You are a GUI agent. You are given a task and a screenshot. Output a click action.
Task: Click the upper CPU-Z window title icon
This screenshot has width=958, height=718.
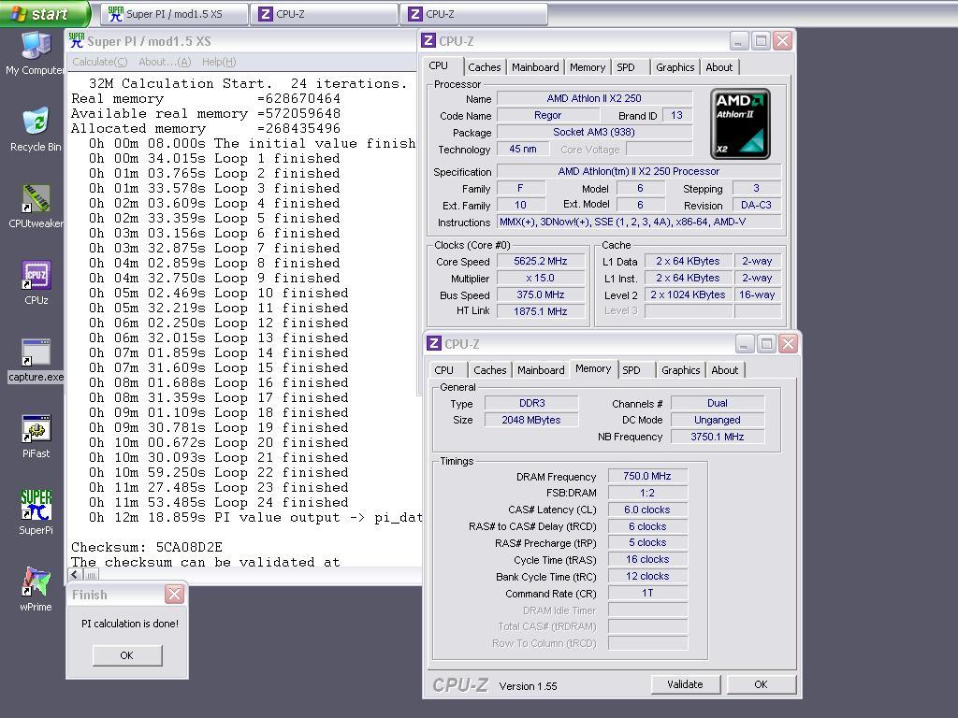tap(428, 41)
